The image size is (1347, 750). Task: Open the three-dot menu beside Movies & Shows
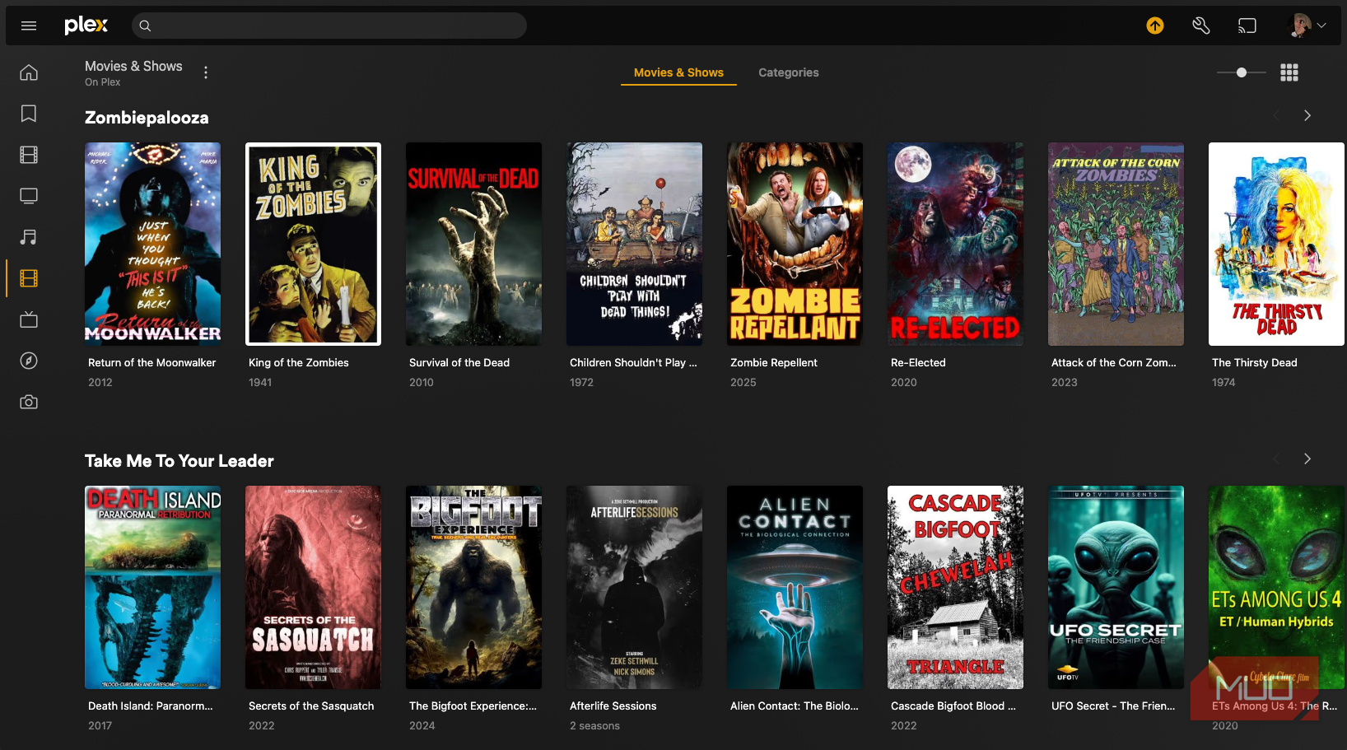pyautogui.click(x=206, y=72)
